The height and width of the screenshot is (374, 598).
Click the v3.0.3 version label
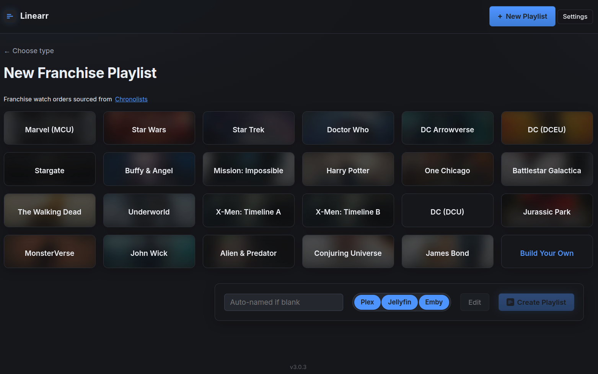tap(298, 367)
